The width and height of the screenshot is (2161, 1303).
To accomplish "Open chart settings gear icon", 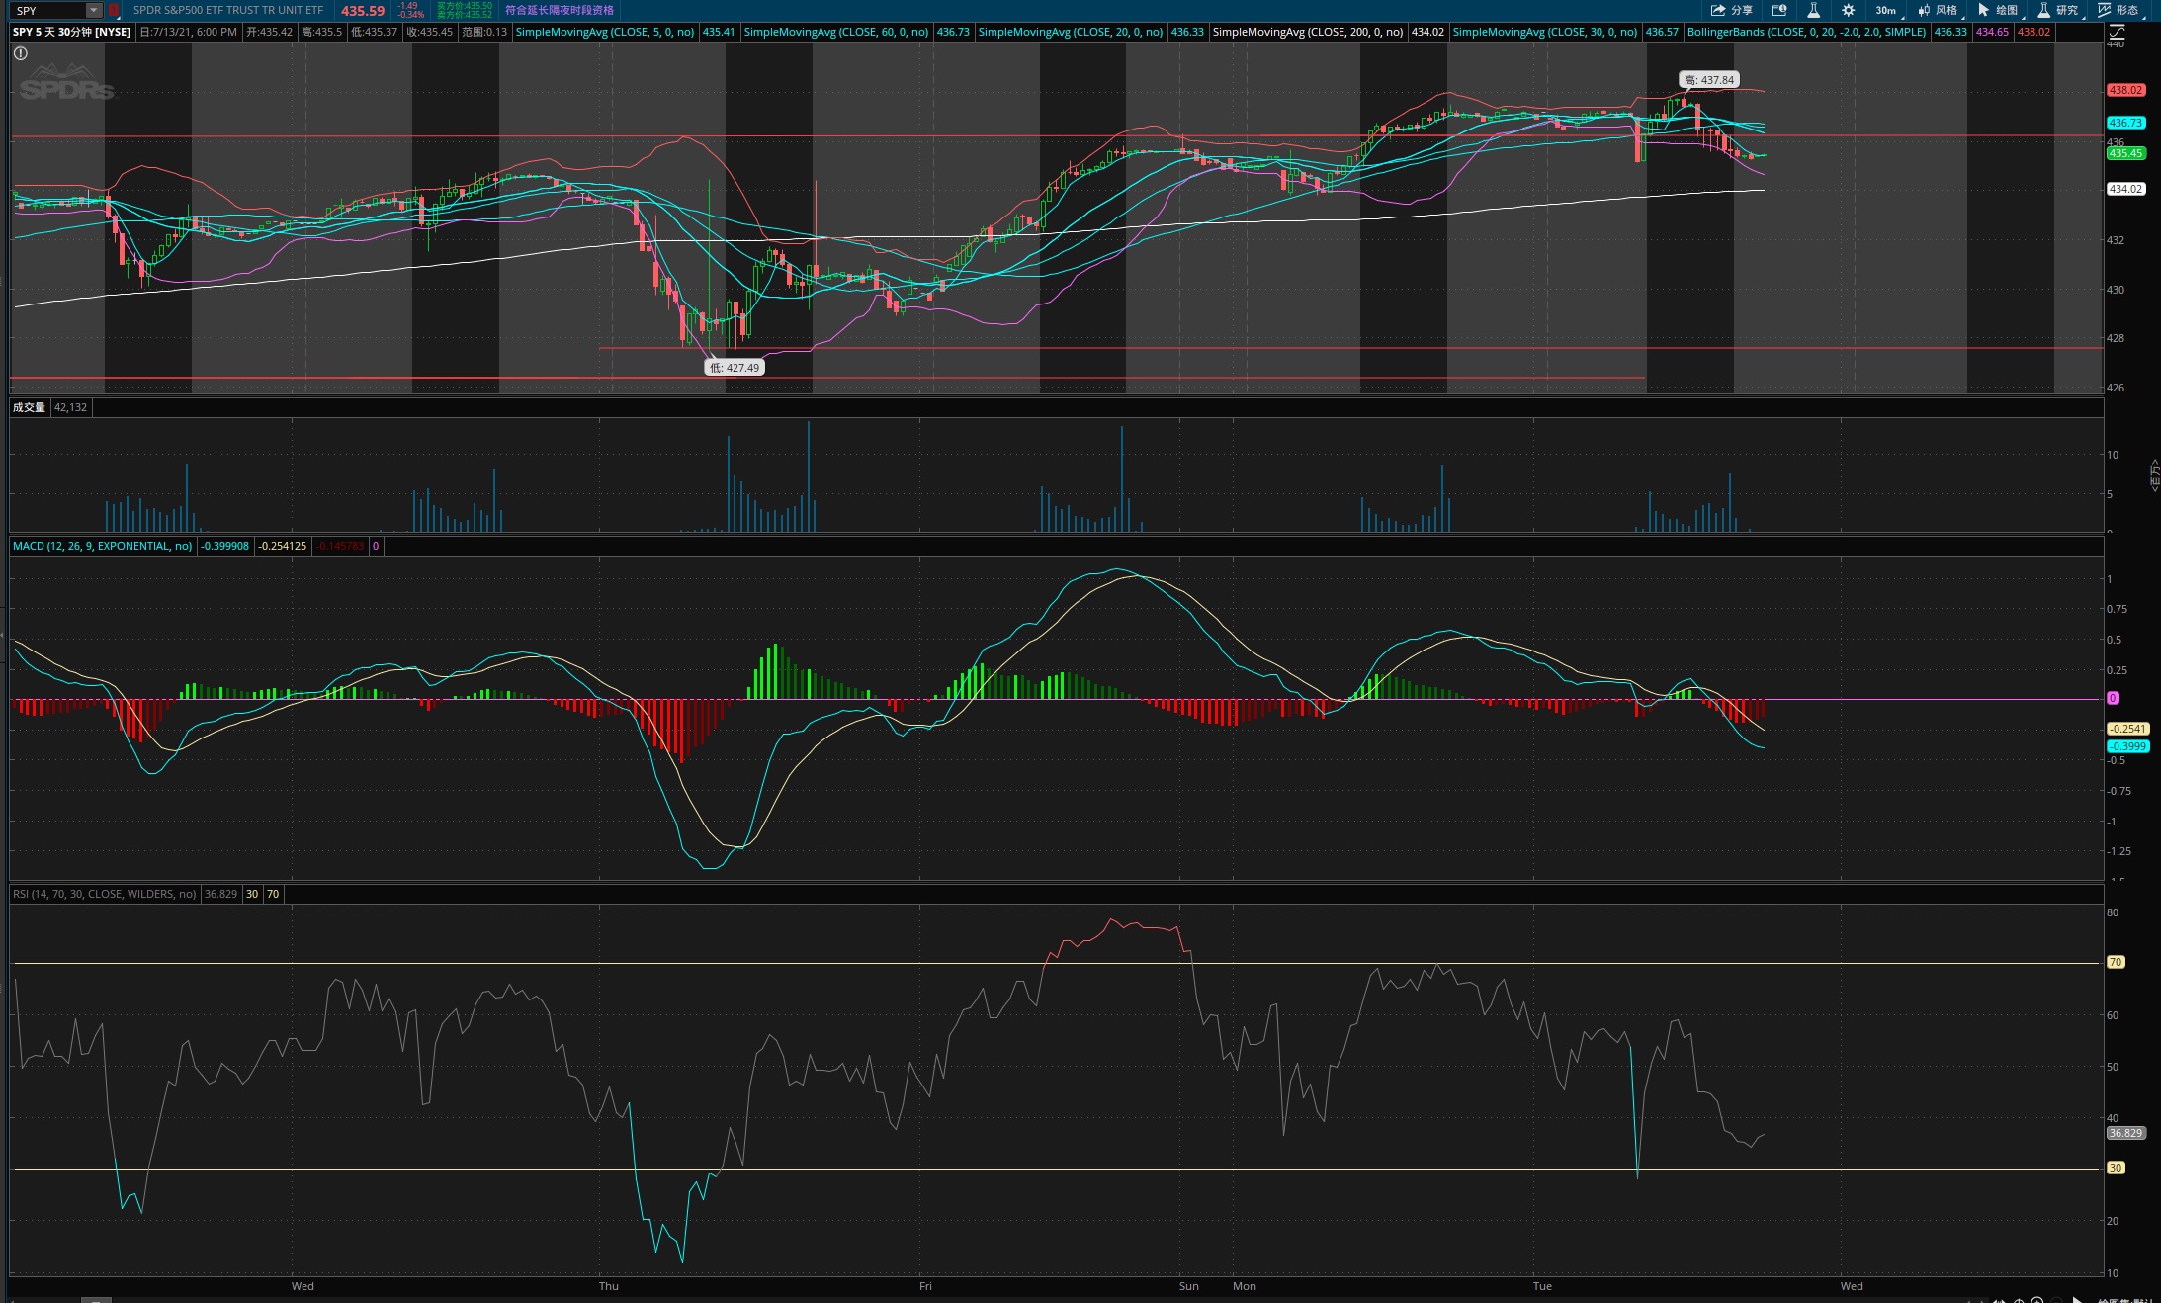I will pyautogui.click(x=1848, y=10).
